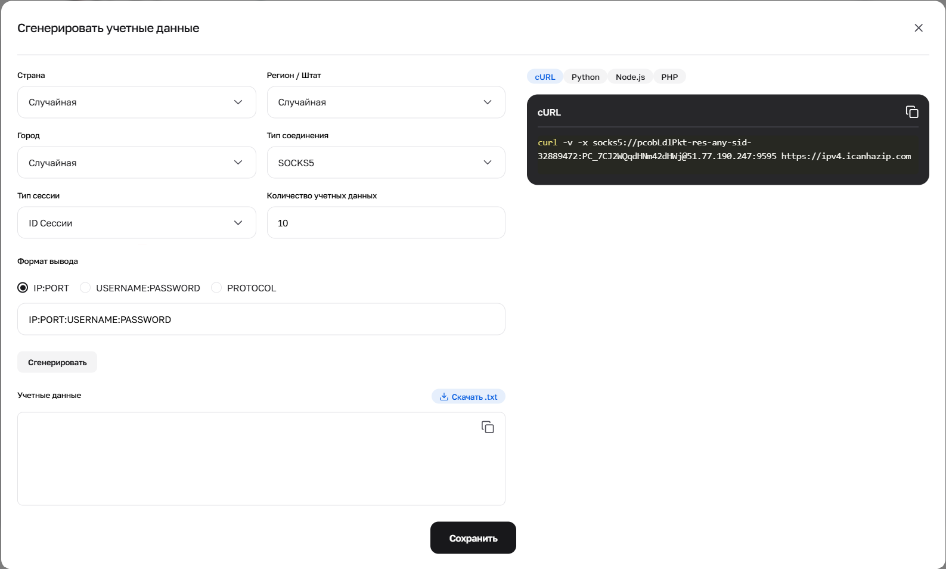Select the cURL code tab
This screenshot has height=569, width=946.
[545, 77]
